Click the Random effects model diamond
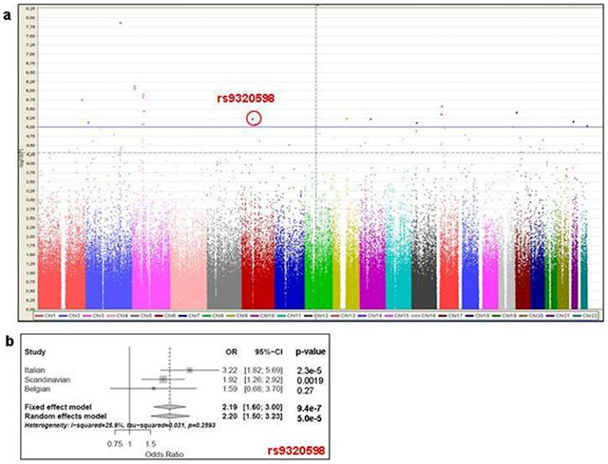The height and width of the screenshot is (464, 608). (170, 417)
